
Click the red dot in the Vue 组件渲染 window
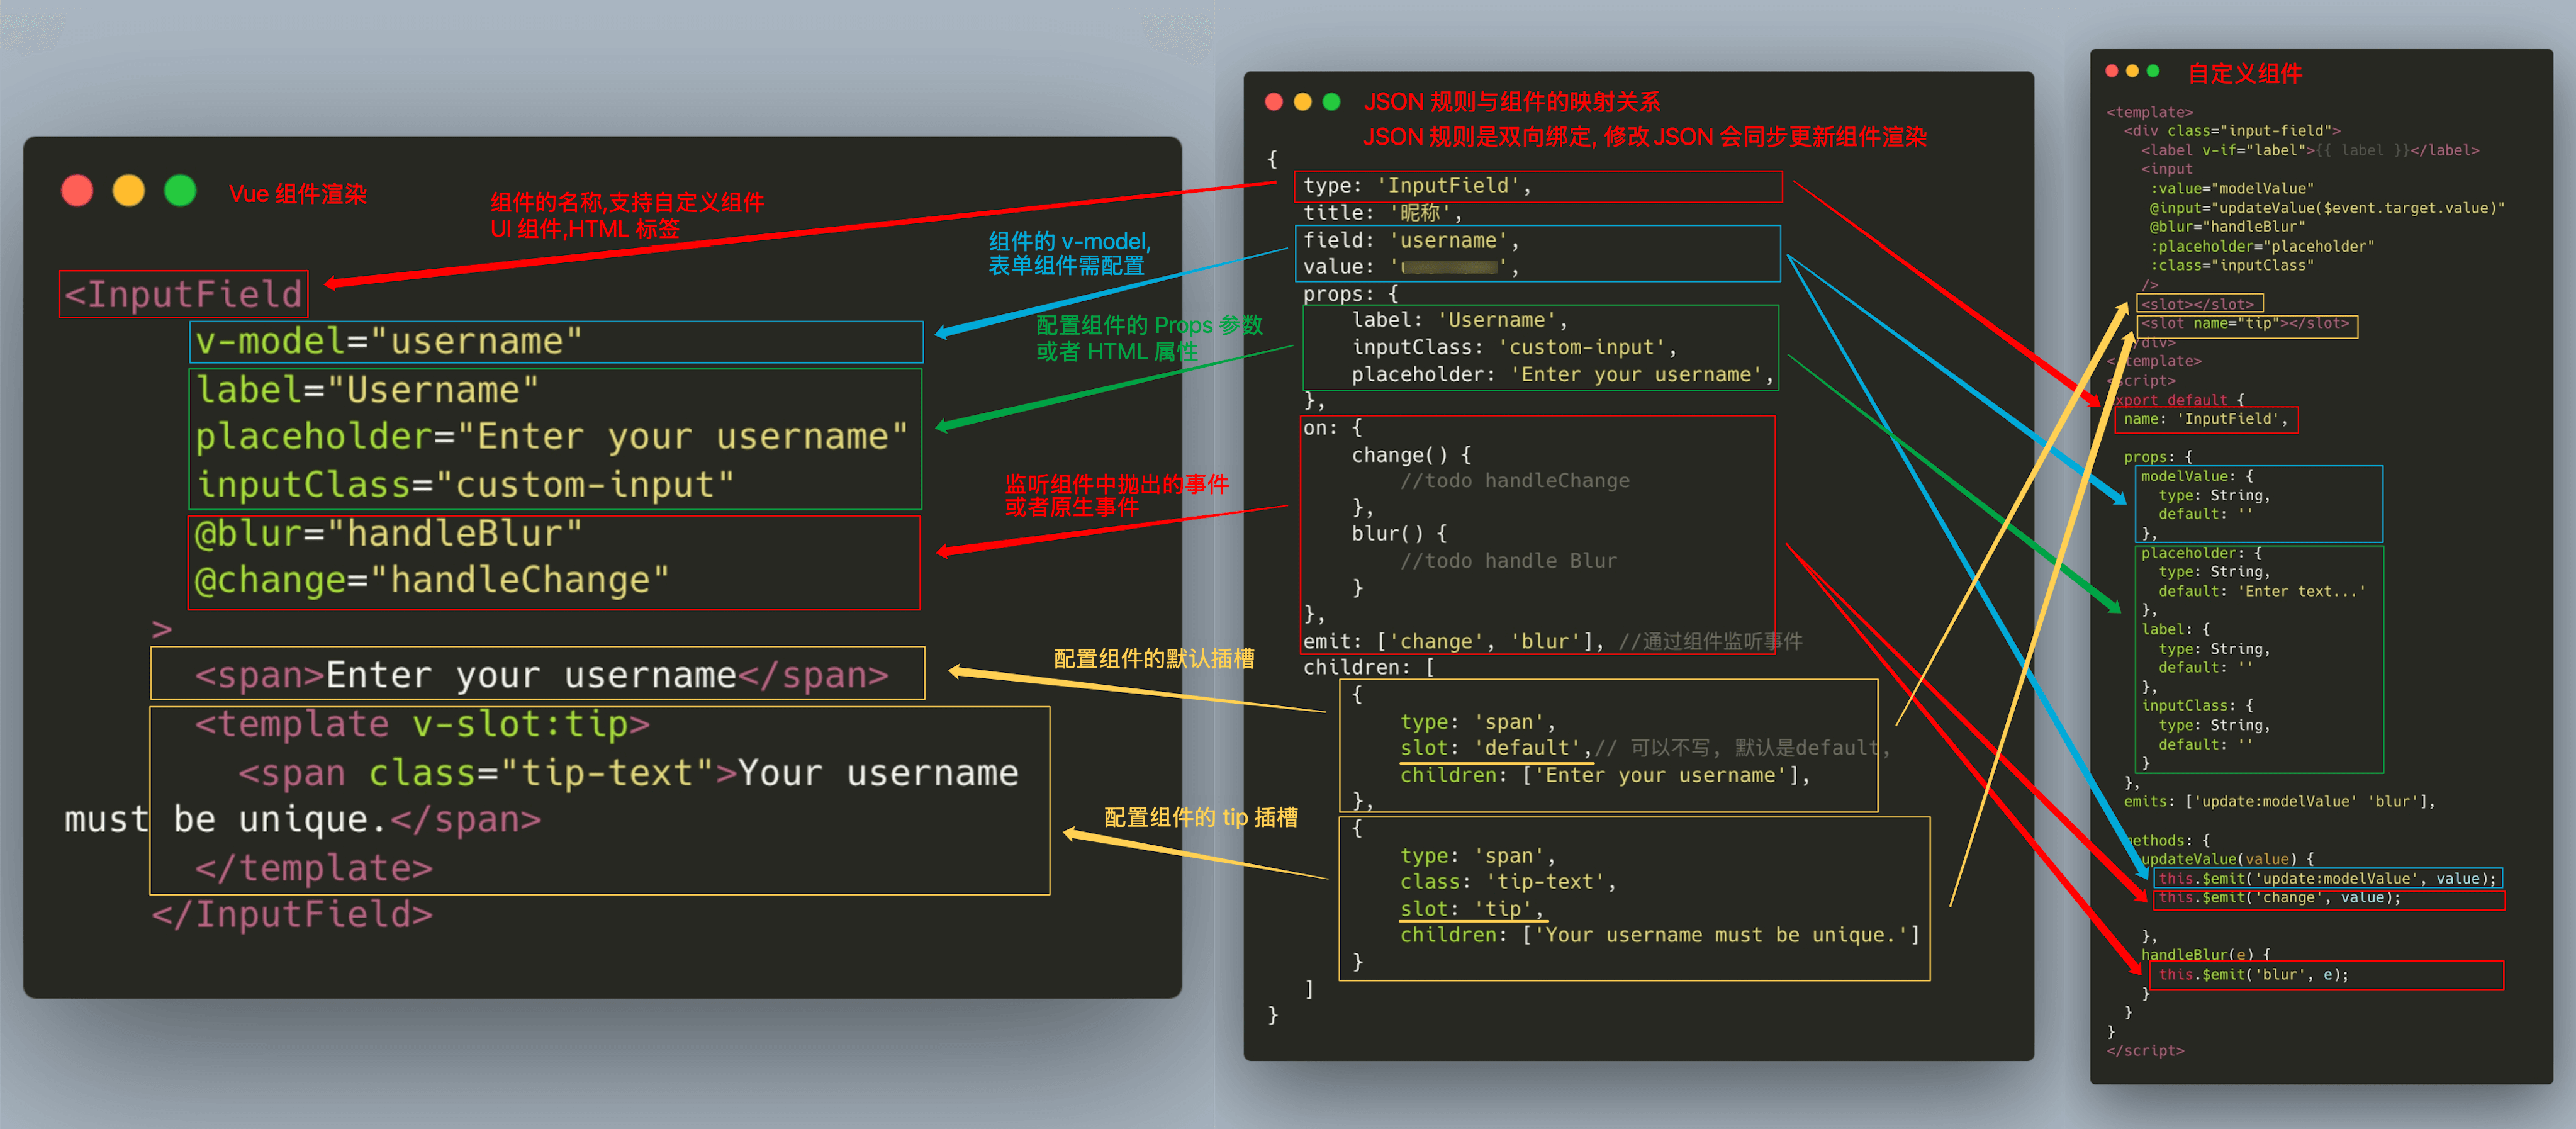tap(77, 191)
